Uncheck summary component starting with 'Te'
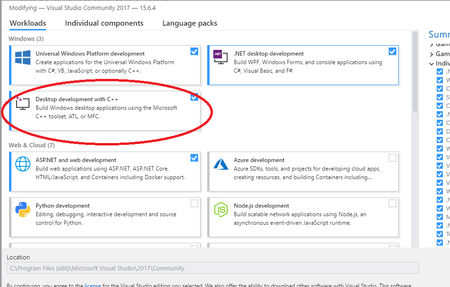The height and width of the screenshot is (287, 450). pyautogui.click(x=440, y=234)
